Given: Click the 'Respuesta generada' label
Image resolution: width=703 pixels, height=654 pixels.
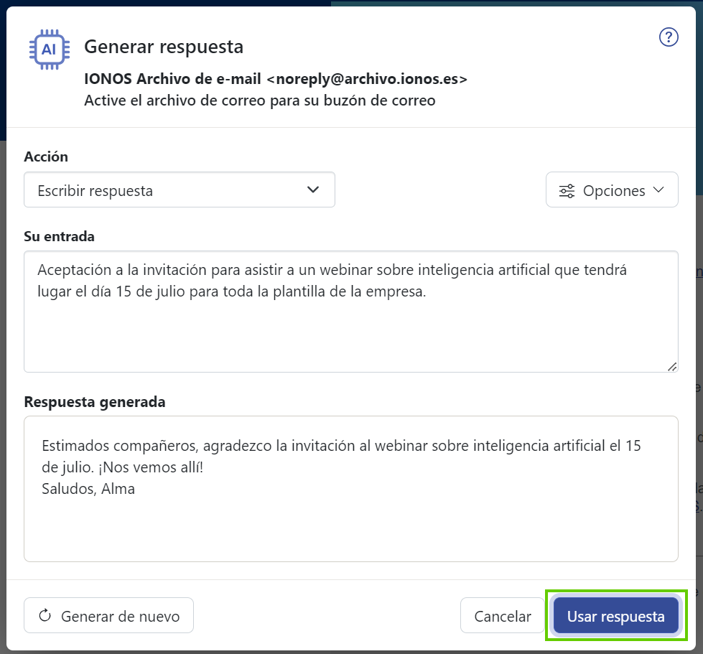Looking at the screenshot, I should click(x=95, y=402).
